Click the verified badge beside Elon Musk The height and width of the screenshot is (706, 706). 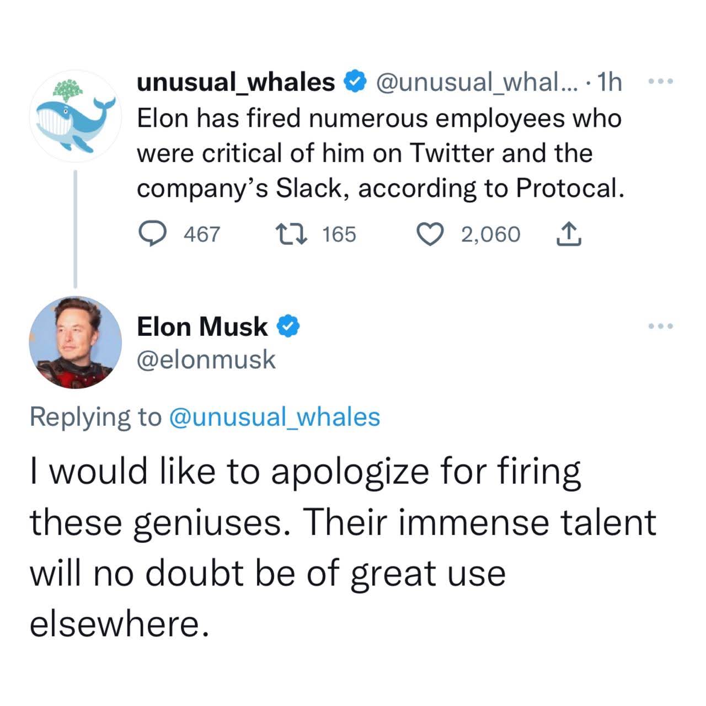click(287, 326)
